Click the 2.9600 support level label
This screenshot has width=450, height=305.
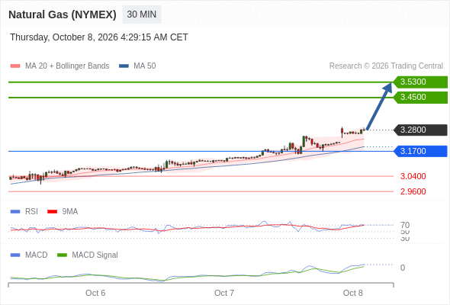coord(413,191)
